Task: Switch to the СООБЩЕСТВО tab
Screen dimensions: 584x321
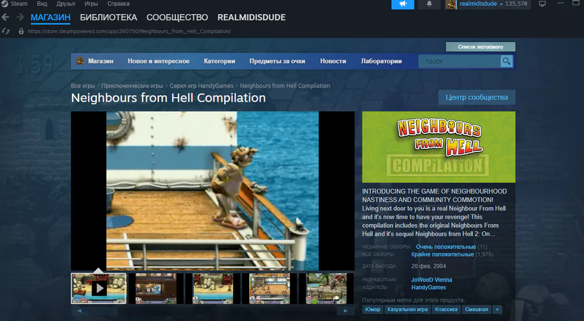Action: click(177, 17)
